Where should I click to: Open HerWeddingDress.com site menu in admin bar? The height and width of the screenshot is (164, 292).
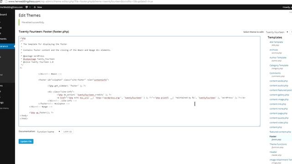click(11, 7)
